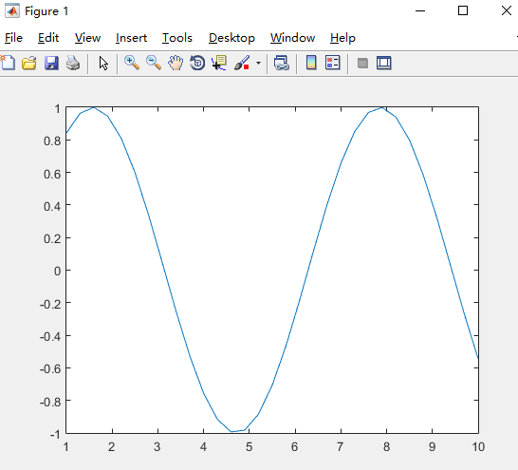The width and height of the screenshot is (518, 470).
Task: Click the New Figure toolbar icon
Action: click(8, 63)
